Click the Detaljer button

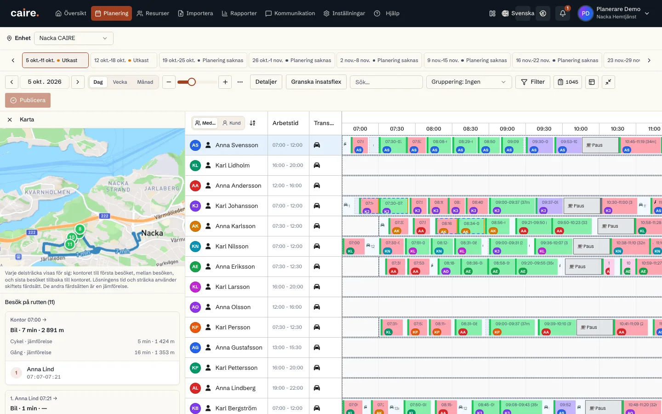coord(266,82)
